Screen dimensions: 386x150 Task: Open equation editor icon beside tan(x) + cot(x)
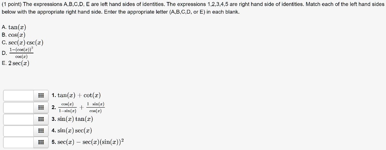point(41,95)
